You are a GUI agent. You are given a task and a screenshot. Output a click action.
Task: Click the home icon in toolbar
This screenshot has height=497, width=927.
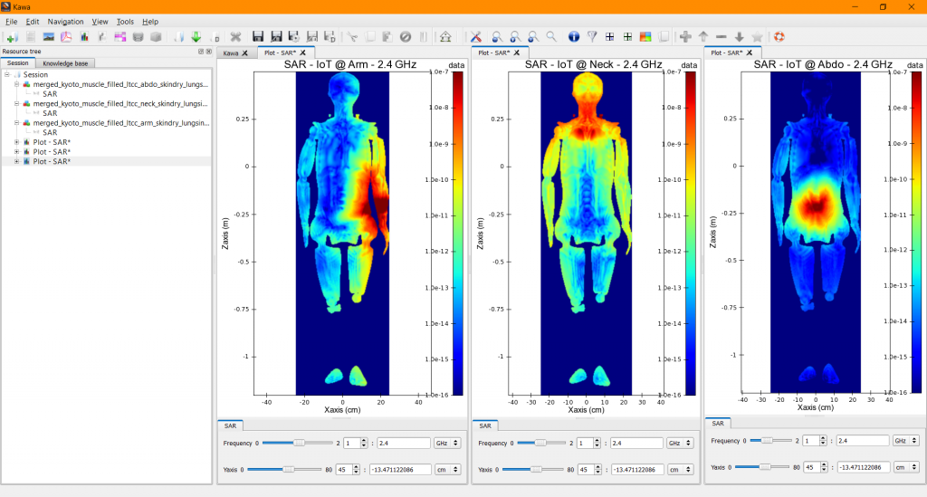click(x=445, y=36)
